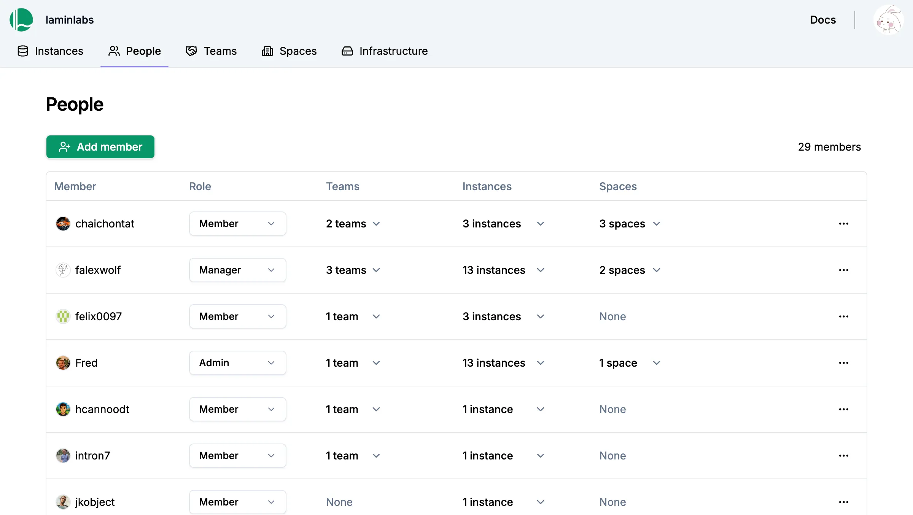Click Fred's profile avatar
Screen dimensions: 913x515
(x=63, y=363)
